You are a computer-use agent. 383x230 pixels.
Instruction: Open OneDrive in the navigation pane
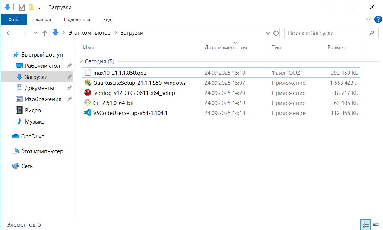tap(32, 136)
